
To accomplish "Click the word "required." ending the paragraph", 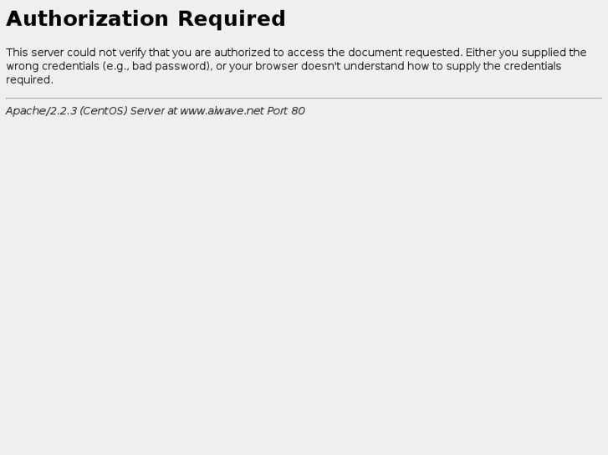I will coord(29,80).
